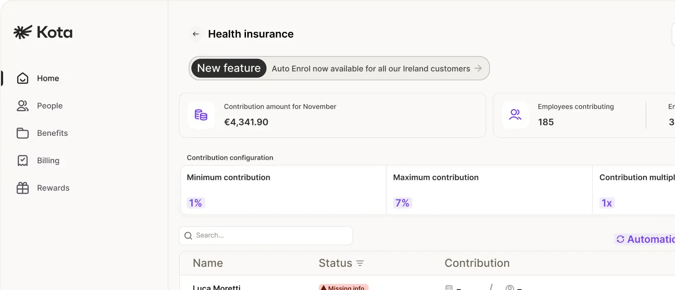Click the coins icon for contribution amount

click(x=201, y=115)
